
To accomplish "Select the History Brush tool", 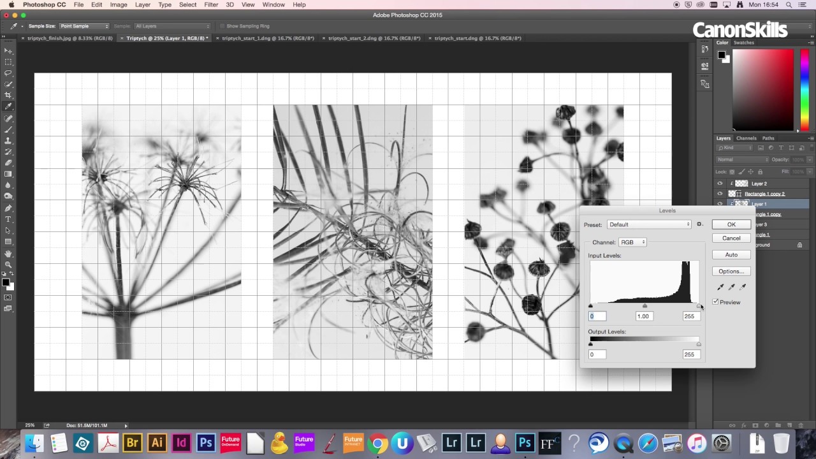I will tap(8, 151).
